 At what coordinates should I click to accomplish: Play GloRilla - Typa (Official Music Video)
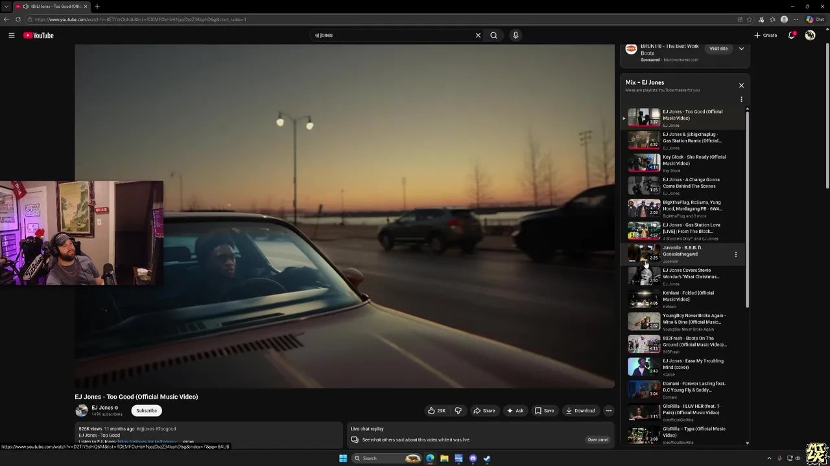684,434
